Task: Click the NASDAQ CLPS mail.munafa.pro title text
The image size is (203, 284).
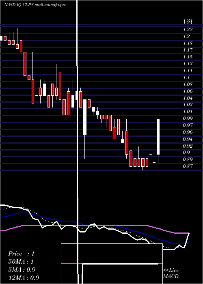Action: (35, 5)
